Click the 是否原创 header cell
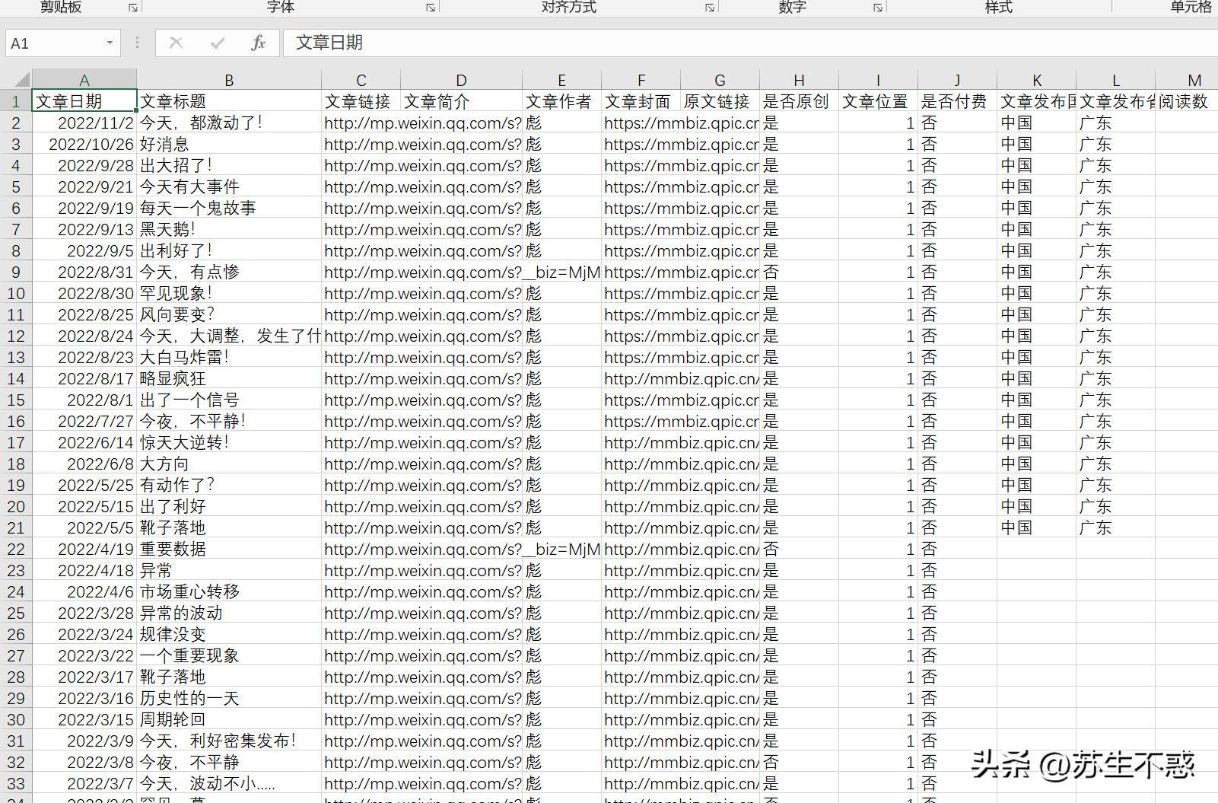 tap(799, 101)
